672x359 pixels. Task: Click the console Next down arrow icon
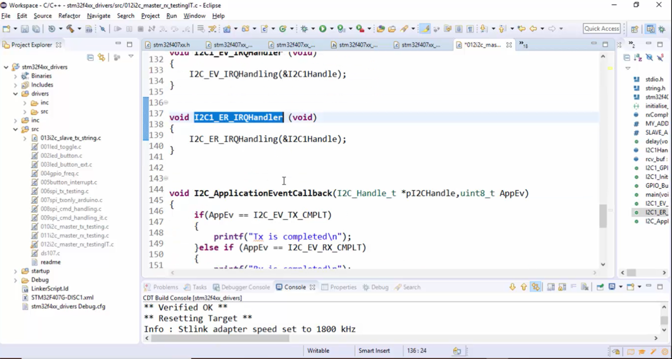(x=512, y=287)
